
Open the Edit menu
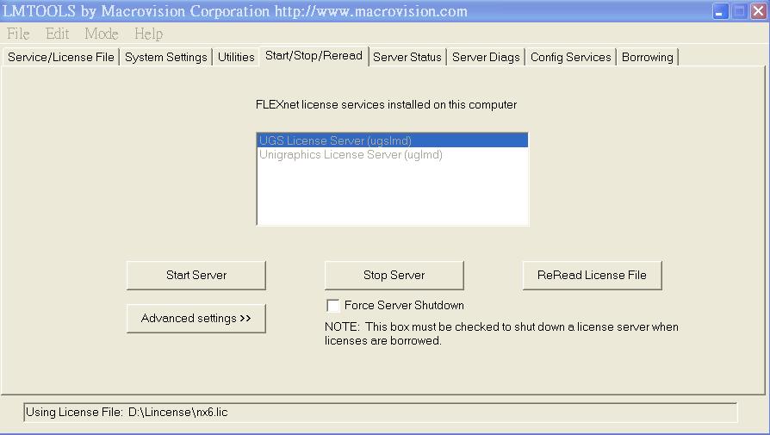pos(57,34)
